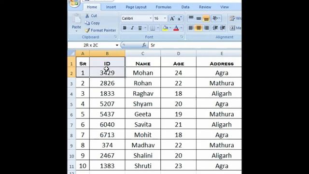
Task: Open the View tab
Action: (x=225, y=7)
